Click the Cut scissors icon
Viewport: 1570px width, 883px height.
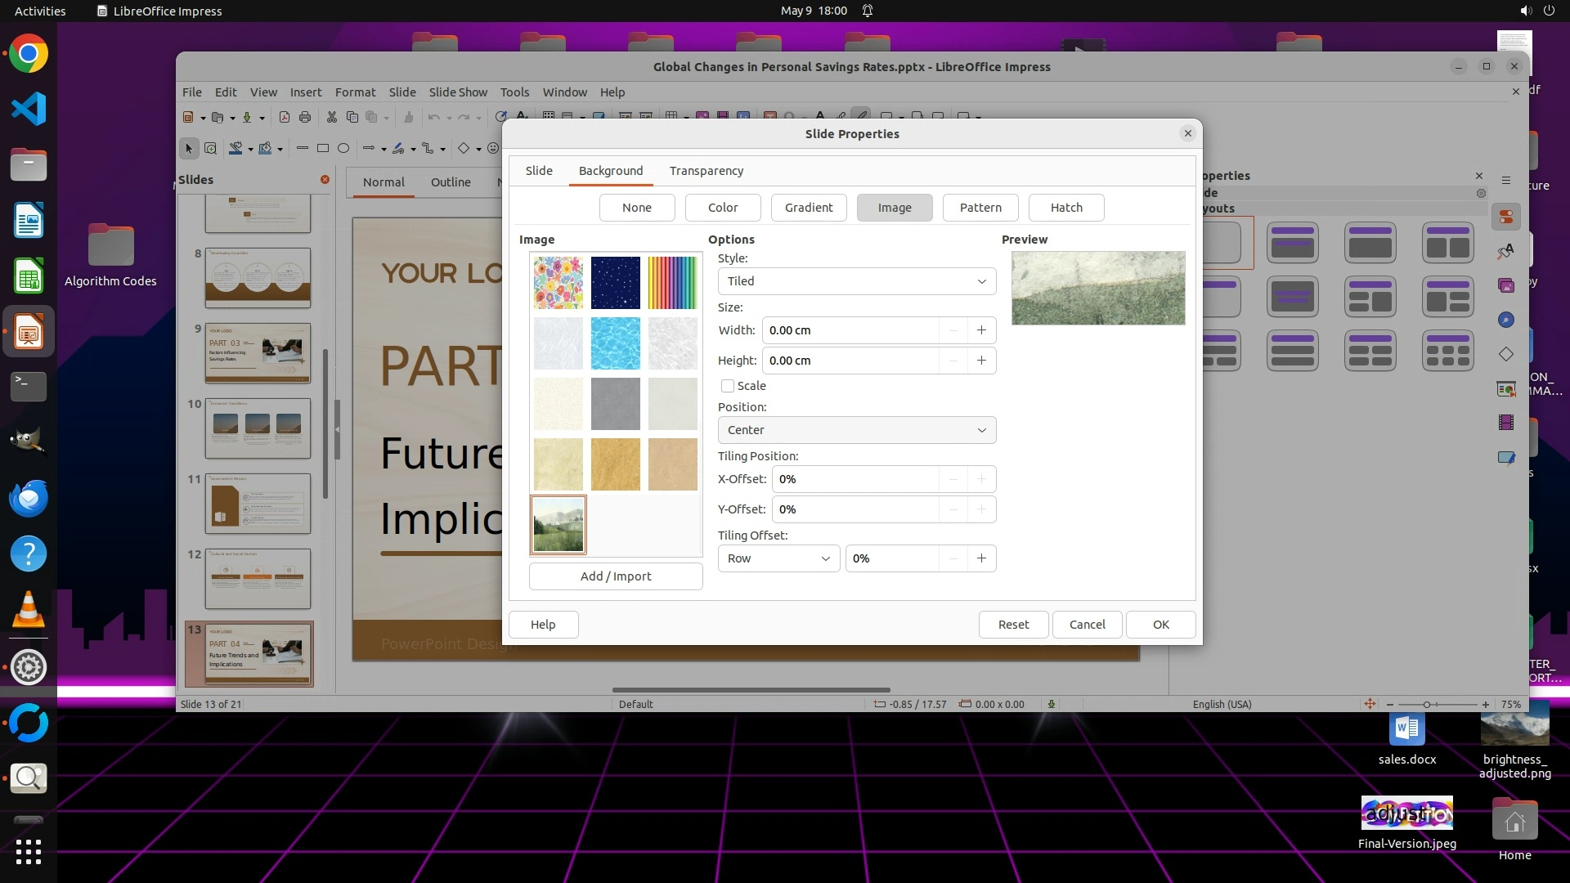tap(331, 117)
